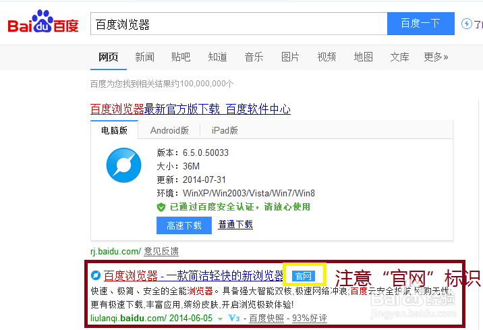Click the WinXP/Win2003/Vista/Win7/Win8 environment text

pos(249,193)
